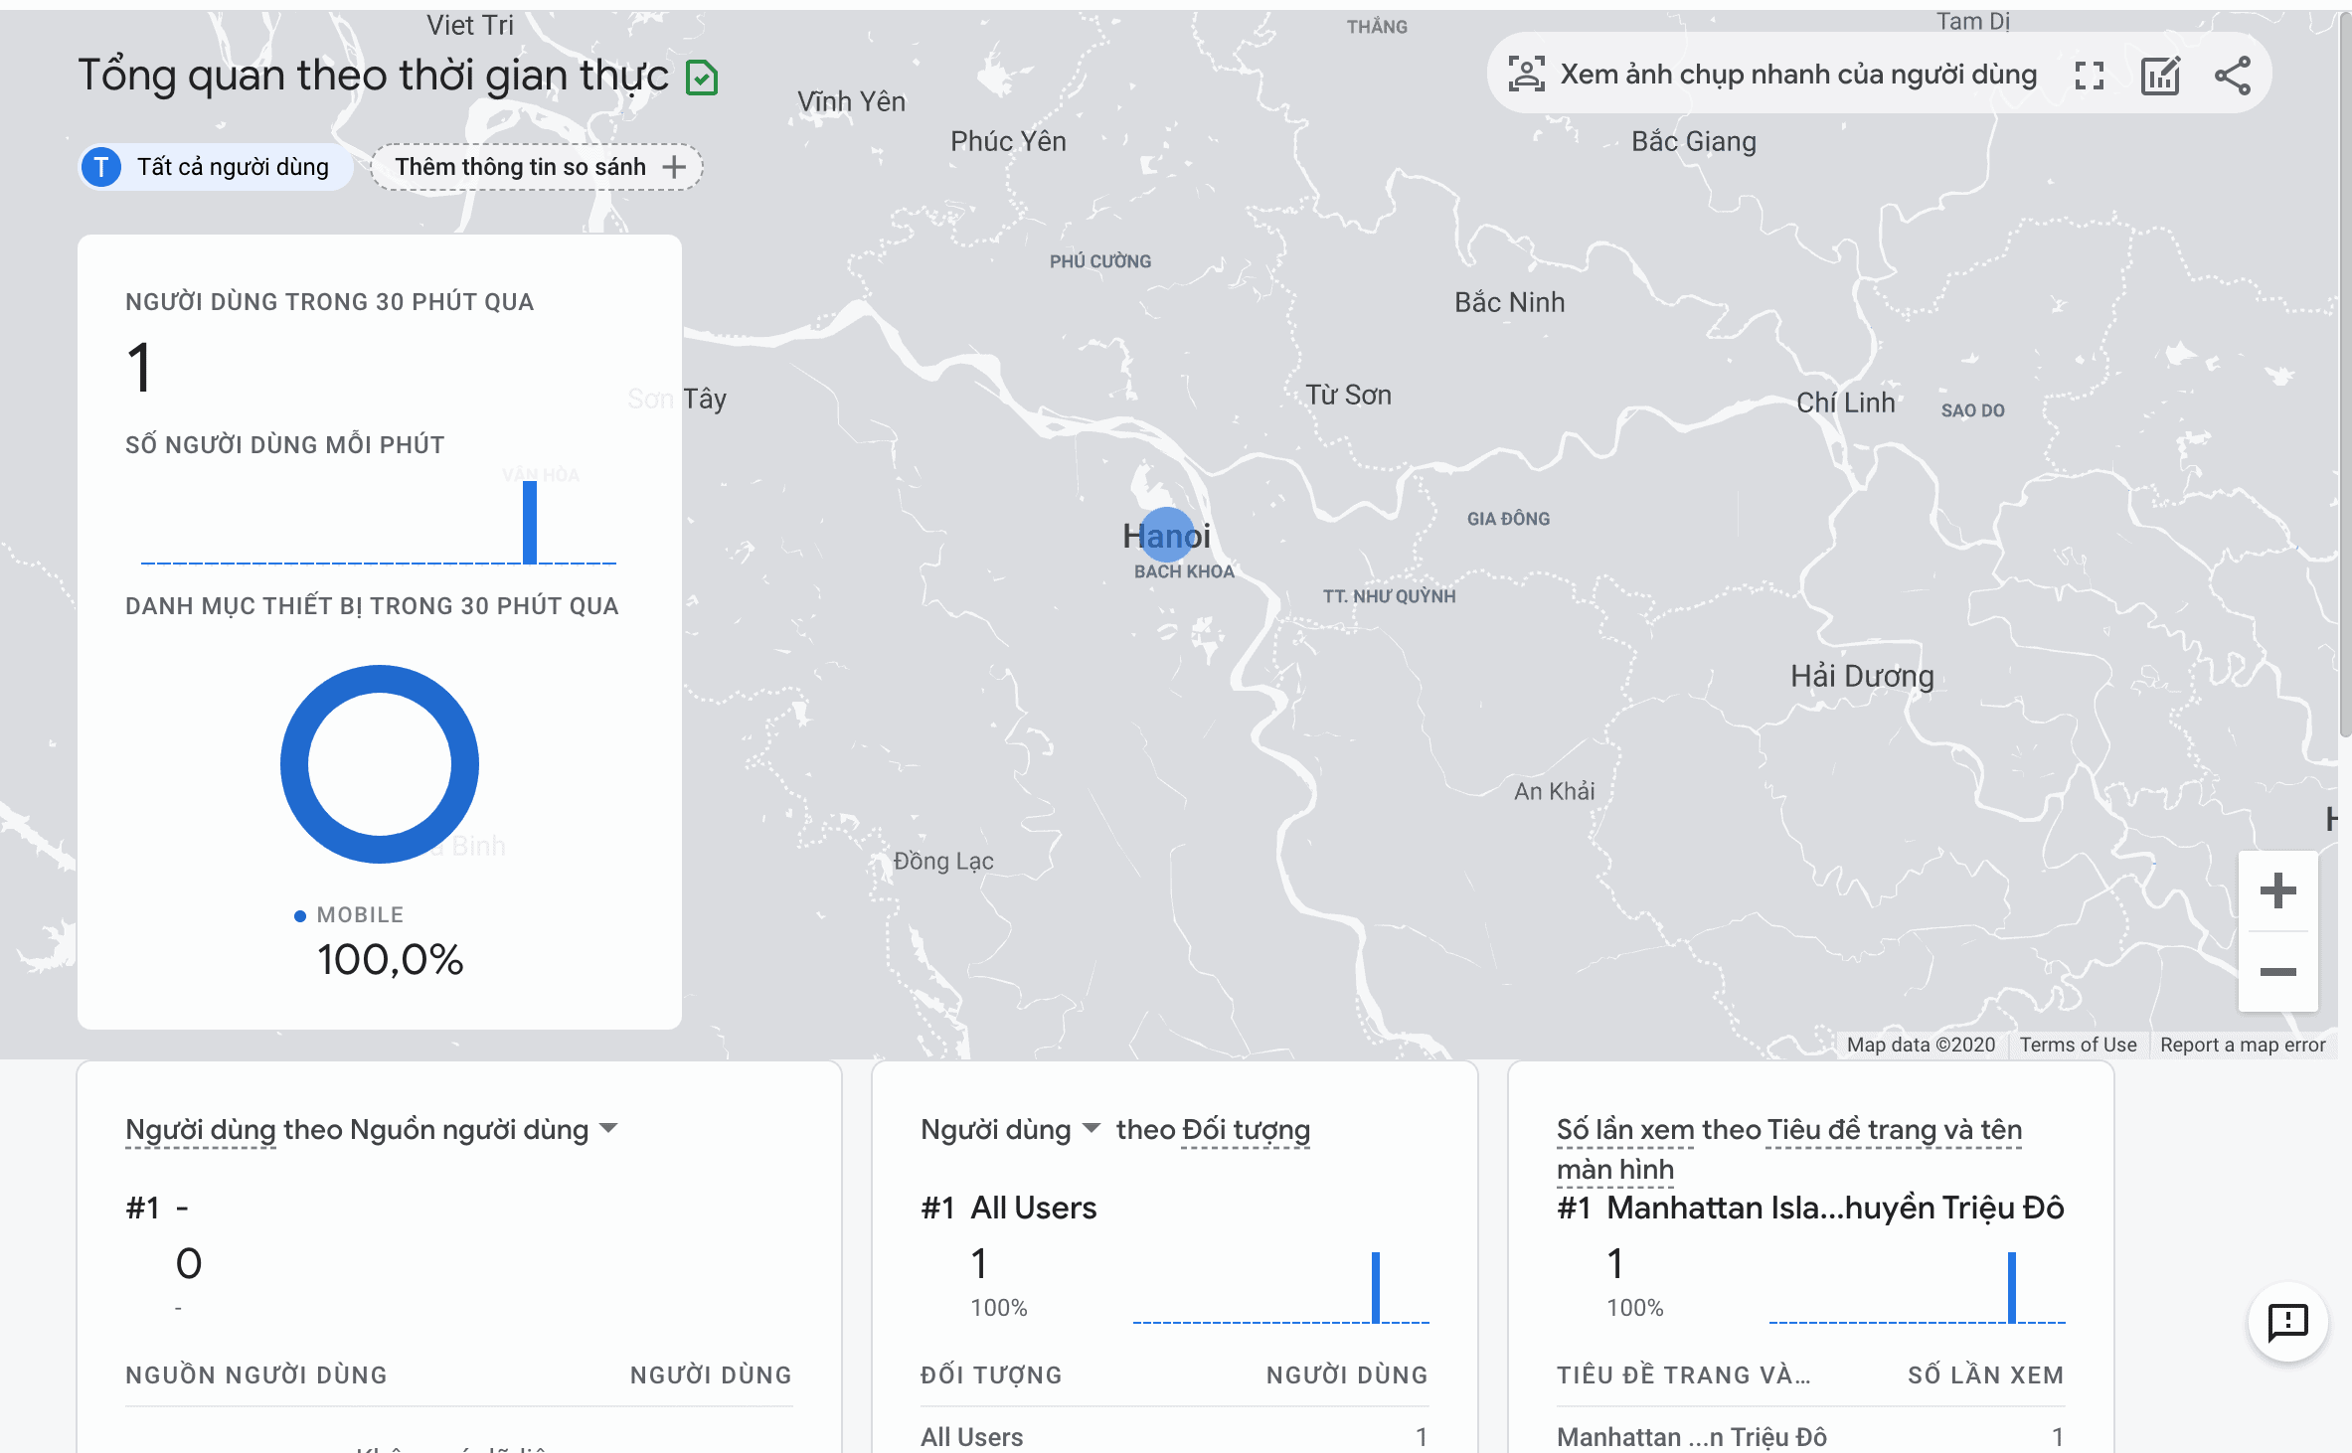Click the #1 All Users heading
Image resolution: width=2352 pixels, height=1453 pixels.
1009,1208
